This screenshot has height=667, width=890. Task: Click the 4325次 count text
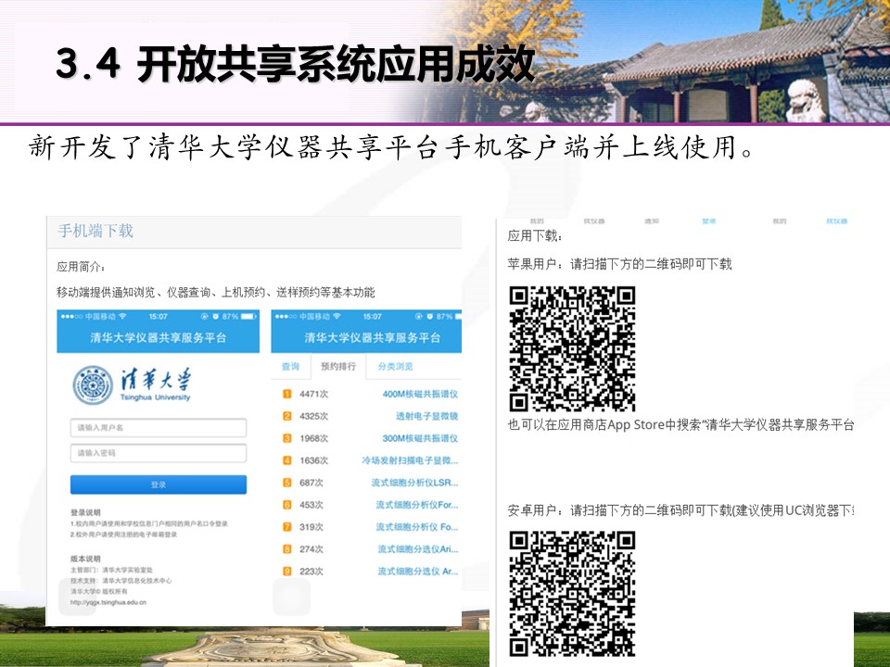[314, 416]
